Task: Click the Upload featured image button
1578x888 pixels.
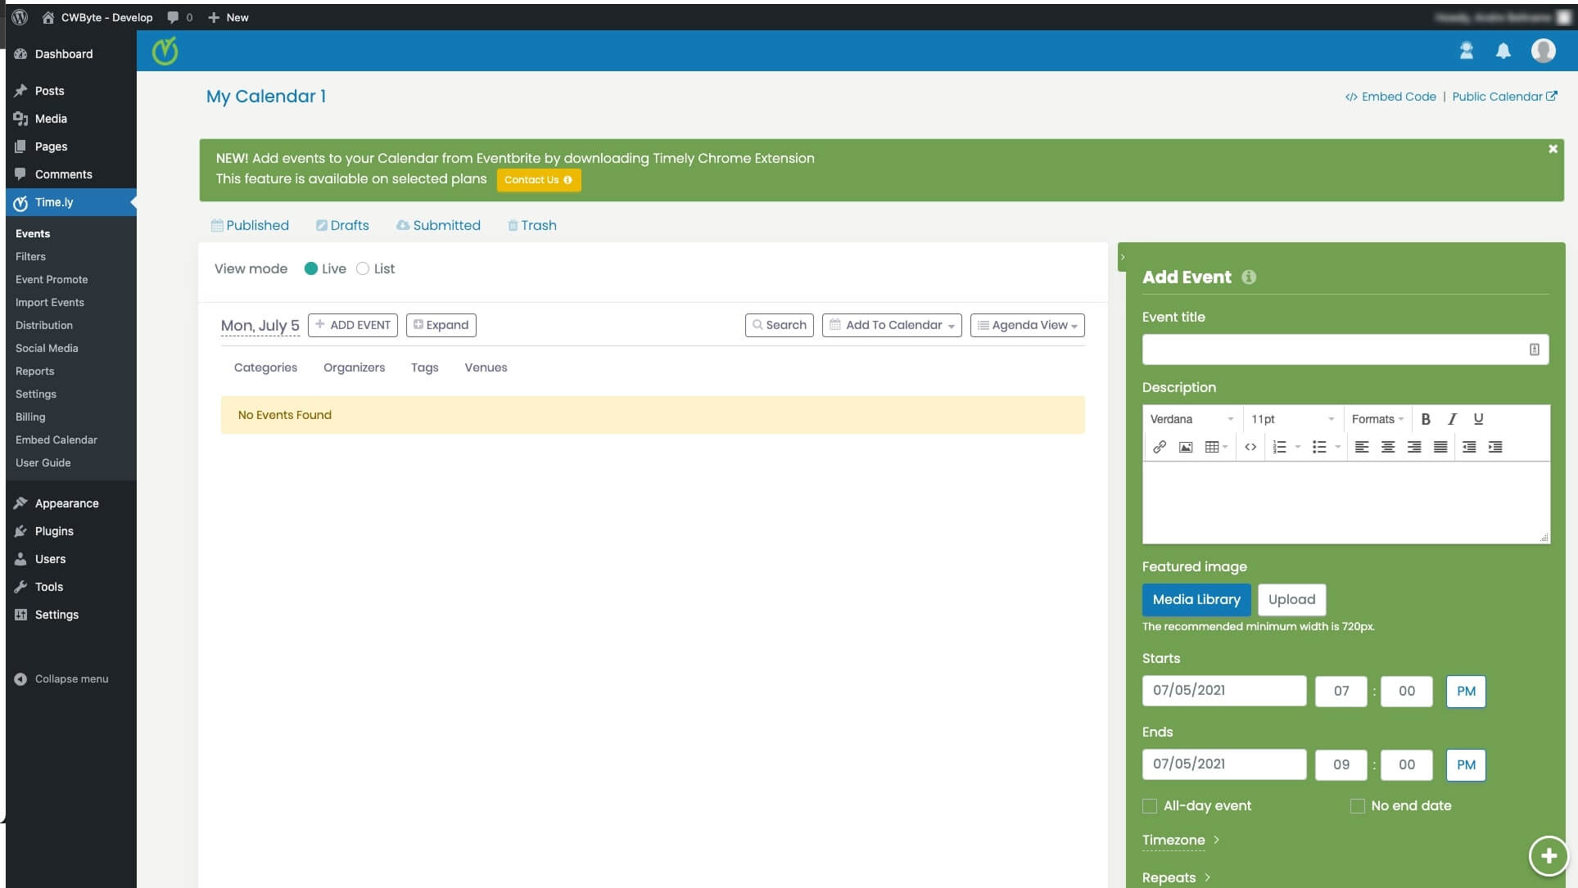Action: click(1291, 599)
